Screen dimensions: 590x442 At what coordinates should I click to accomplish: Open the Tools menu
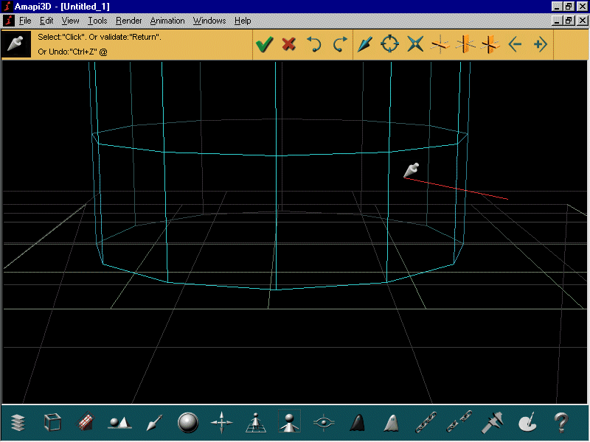pyautogui.click(x=97, y=21)
